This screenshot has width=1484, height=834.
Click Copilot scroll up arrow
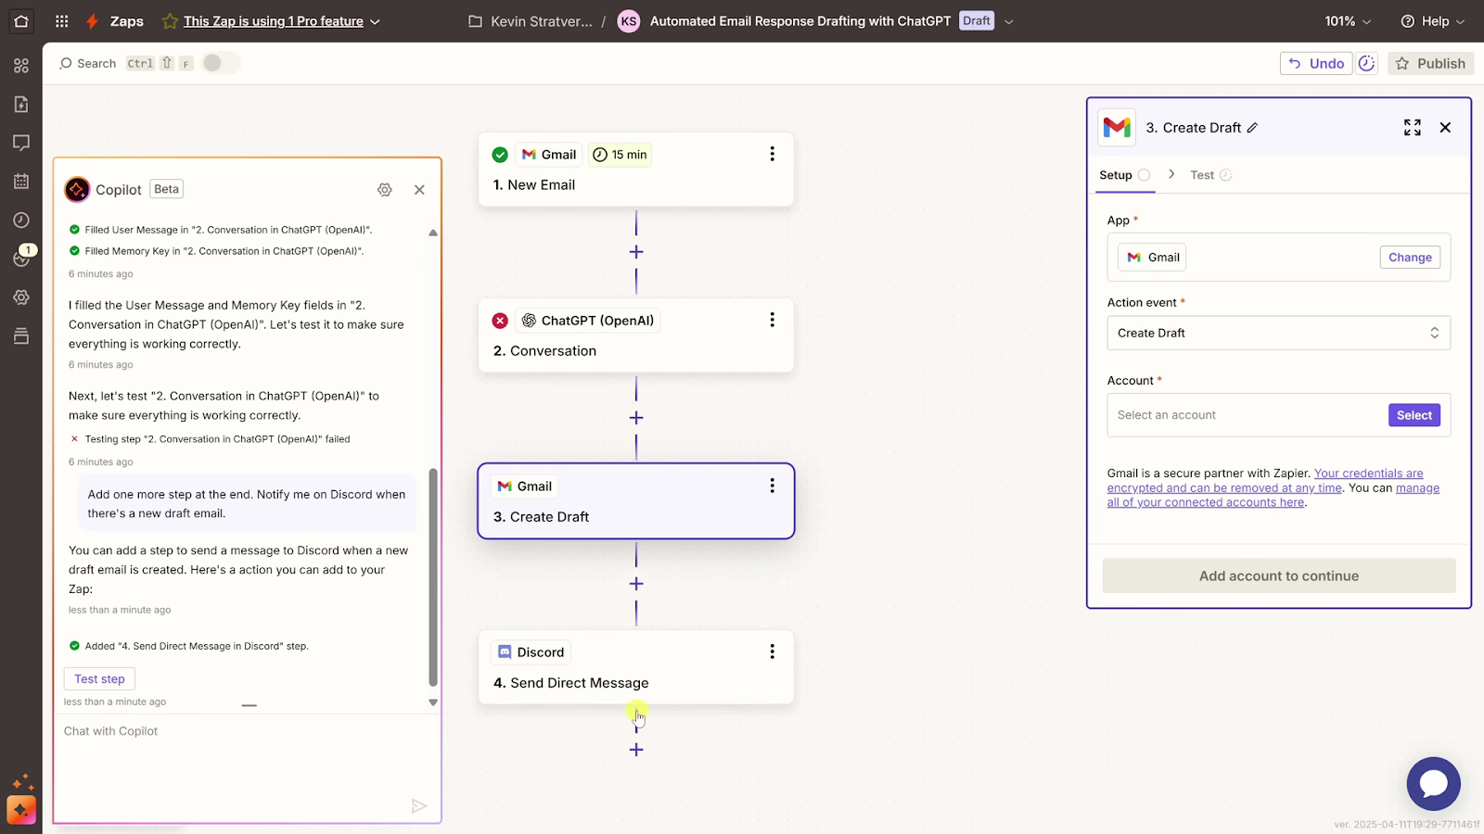pos(433,233)
